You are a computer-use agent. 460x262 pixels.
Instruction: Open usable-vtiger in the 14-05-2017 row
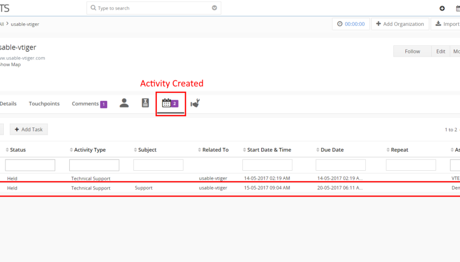pyautogui.click(x=213, y=178)
